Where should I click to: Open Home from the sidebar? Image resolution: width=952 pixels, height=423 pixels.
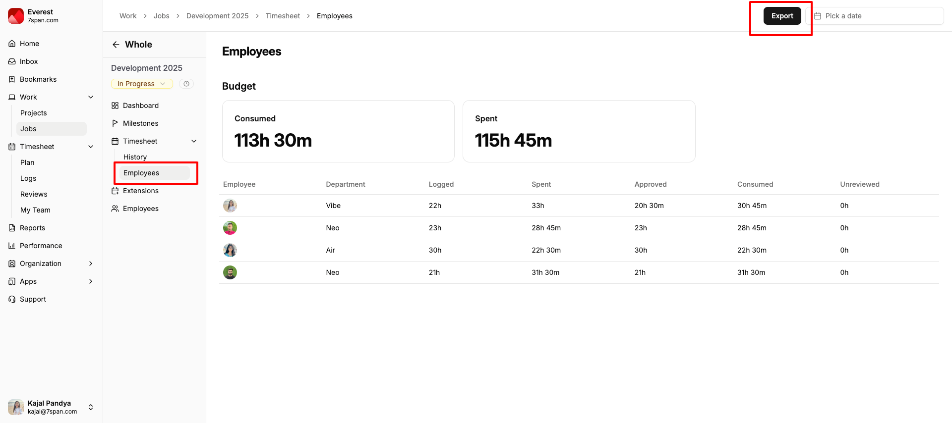coord(29,44)
